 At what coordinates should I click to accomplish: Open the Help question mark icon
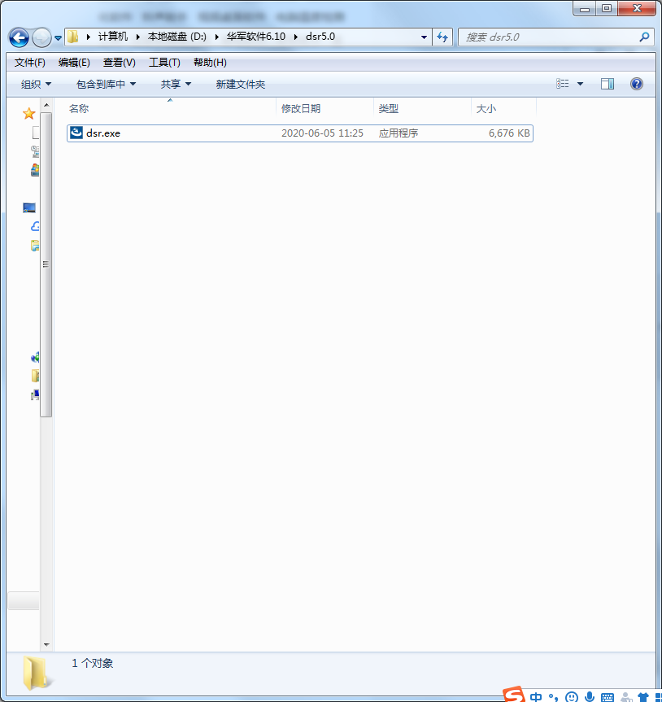(x=635, y=83)
